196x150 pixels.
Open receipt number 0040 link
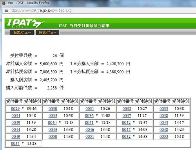tap(52, 123)
